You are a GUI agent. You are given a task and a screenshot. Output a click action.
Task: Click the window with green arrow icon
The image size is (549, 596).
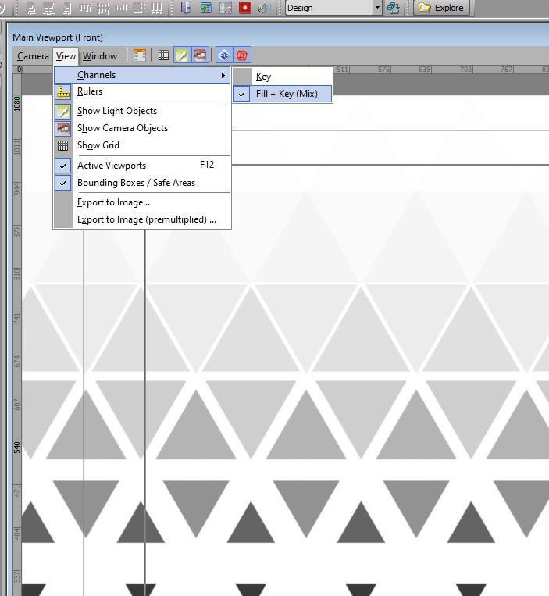(206, 8)
